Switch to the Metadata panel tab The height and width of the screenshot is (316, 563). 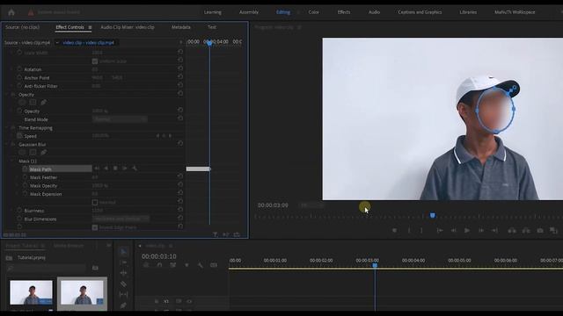pos(181,27)
